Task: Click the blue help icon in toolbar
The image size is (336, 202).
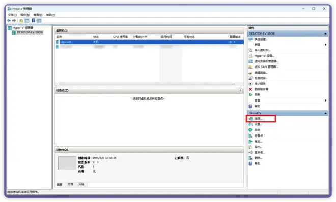Action: (x=34, y=20)
